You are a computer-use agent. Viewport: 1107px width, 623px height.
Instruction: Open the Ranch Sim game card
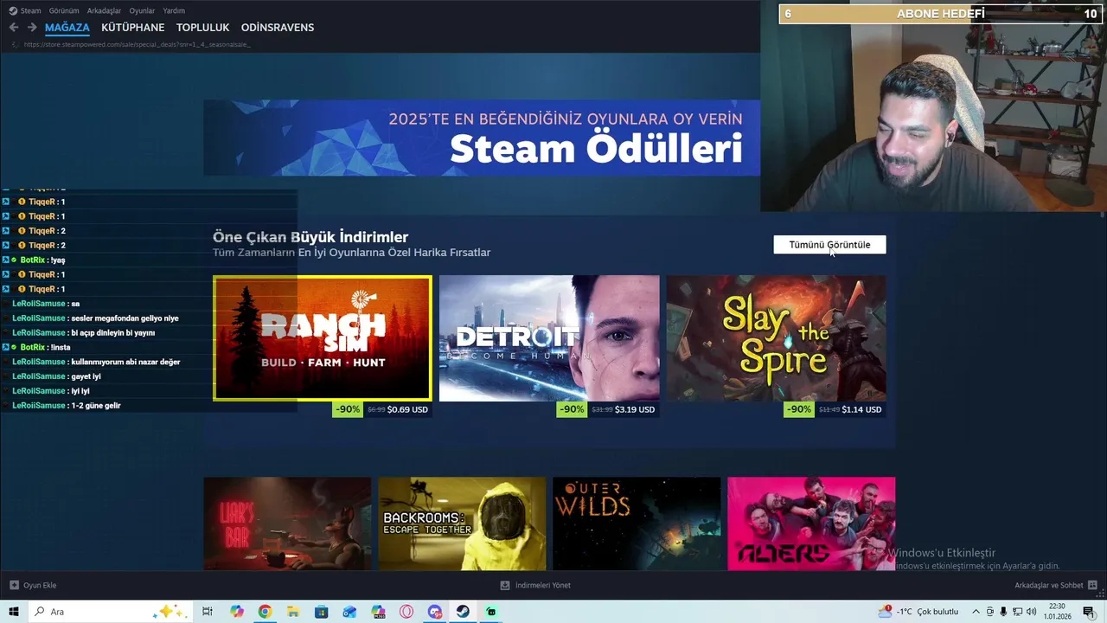point(323,338)
